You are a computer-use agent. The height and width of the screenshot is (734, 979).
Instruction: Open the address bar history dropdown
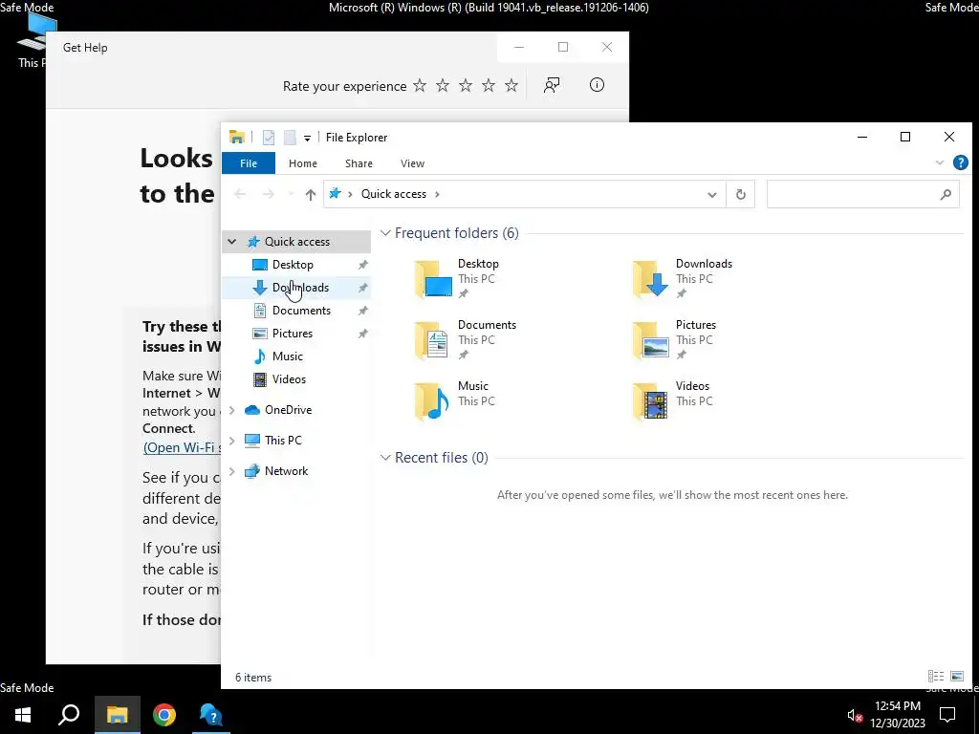tap(711, 195)
